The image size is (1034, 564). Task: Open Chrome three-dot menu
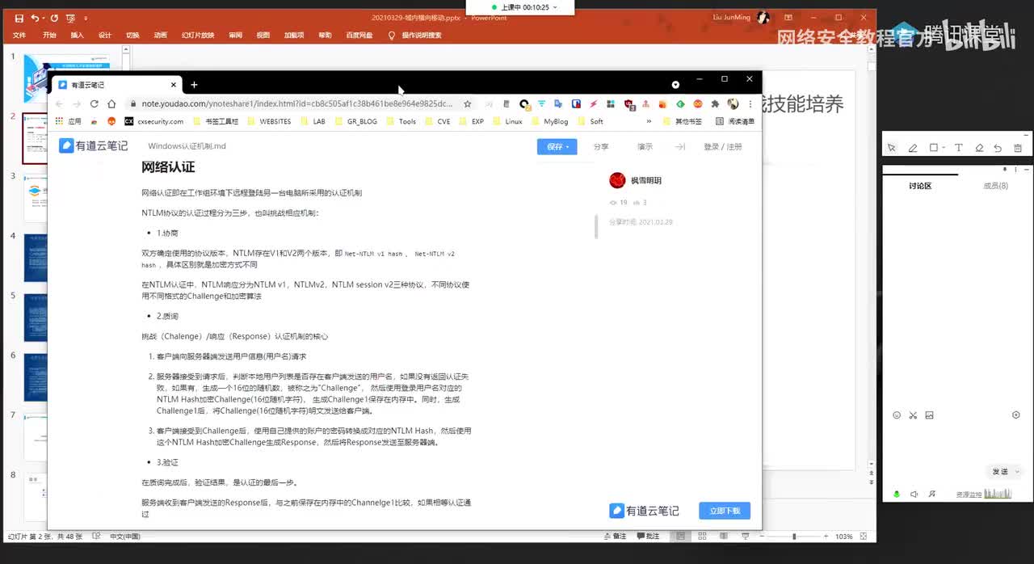750,104
